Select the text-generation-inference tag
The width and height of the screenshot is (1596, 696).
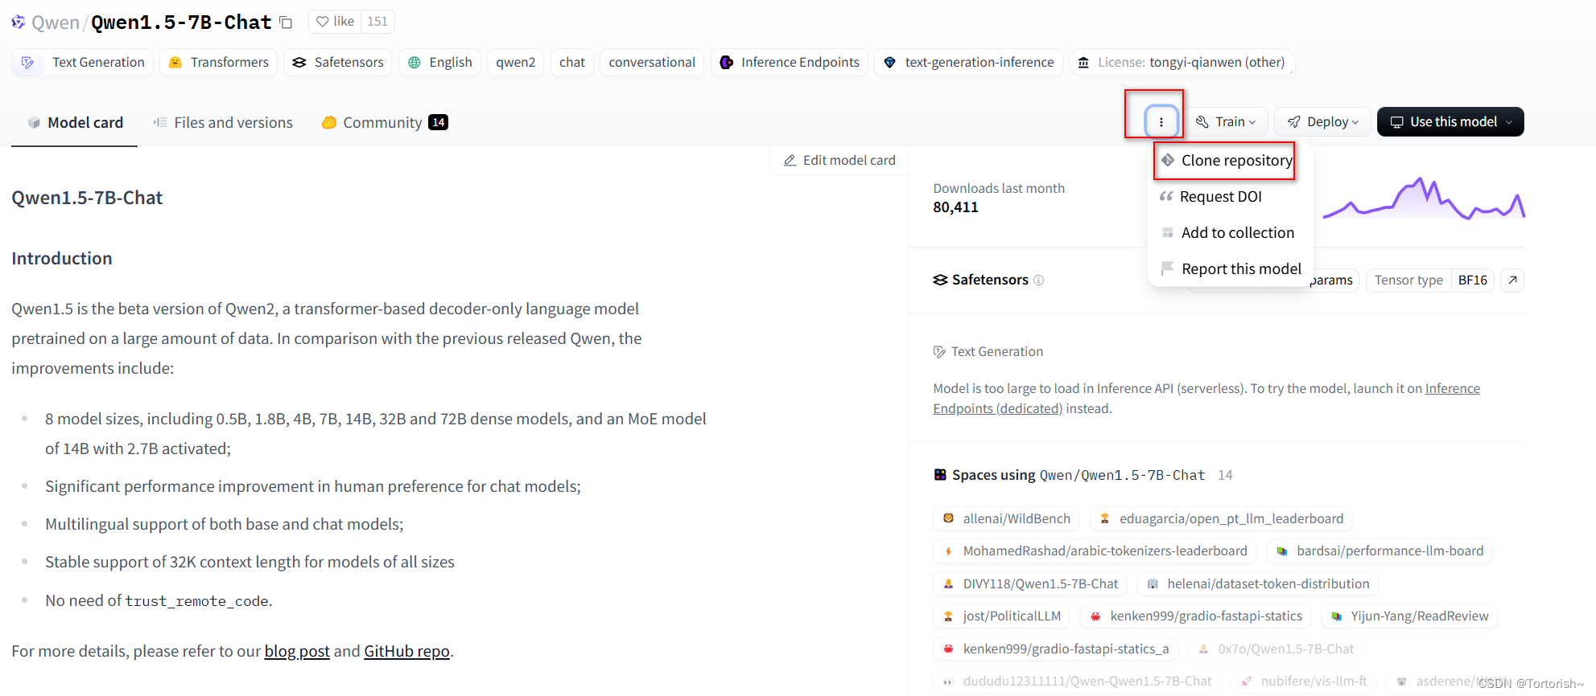coord(969,62)
